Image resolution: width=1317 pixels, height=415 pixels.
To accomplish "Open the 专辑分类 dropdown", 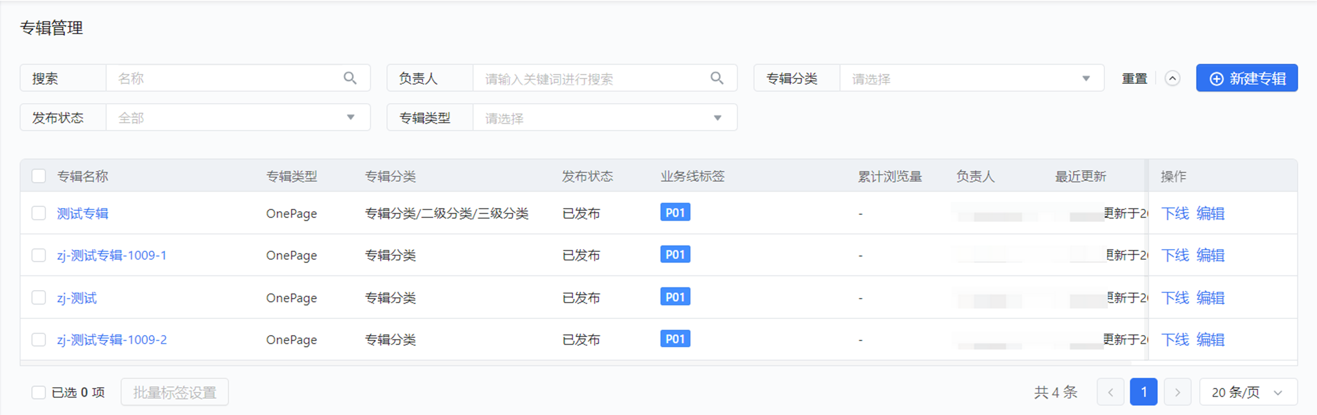I will [x=972, y=78].
